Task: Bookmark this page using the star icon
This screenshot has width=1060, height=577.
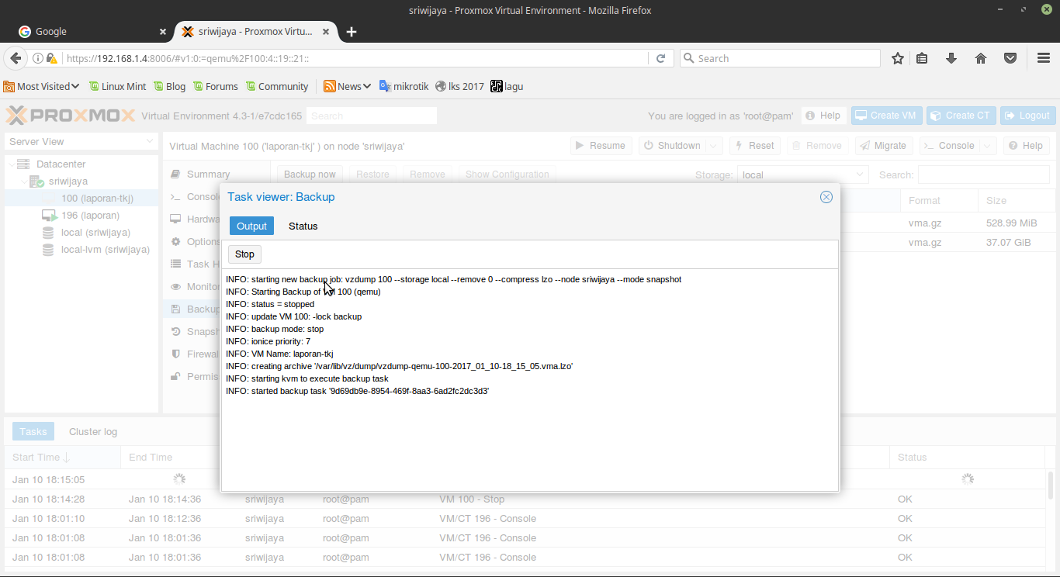Action: click(x=897, y=58)
